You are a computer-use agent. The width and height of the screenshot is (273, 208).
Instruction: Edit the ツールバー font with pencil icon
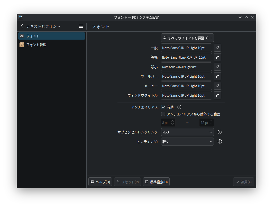point(217,76)
